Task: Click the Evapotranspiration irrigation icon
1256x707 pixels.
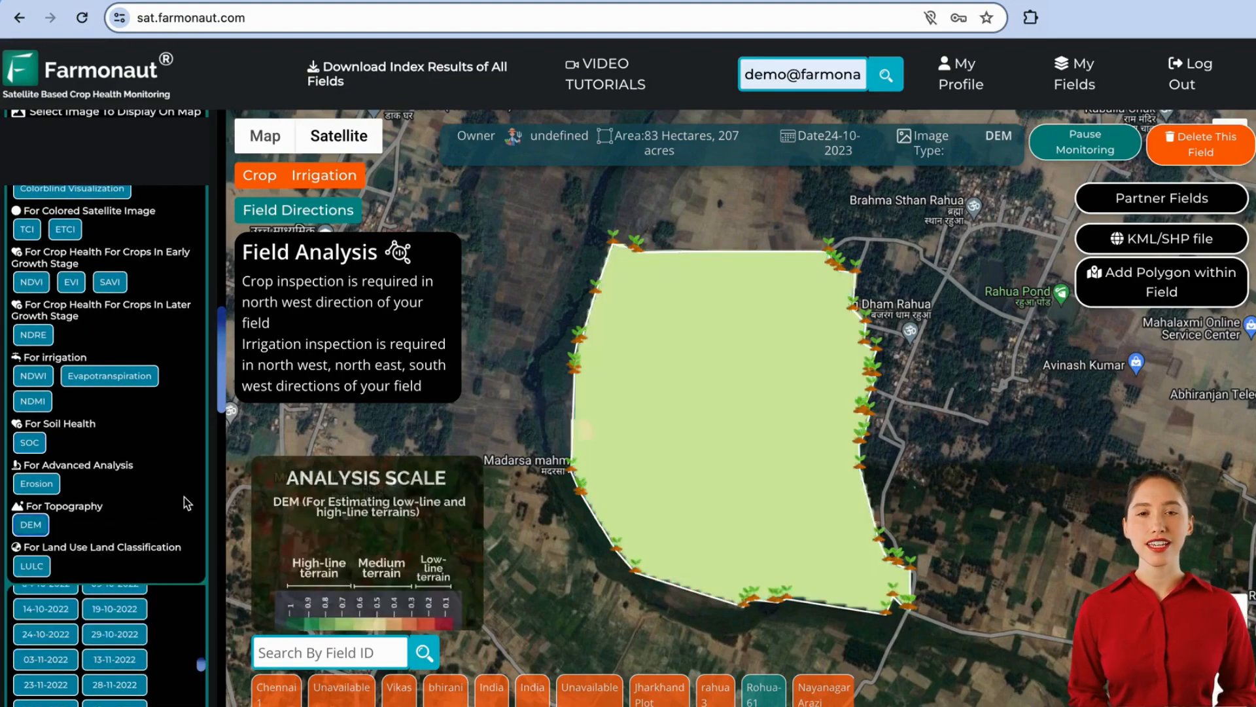Action: (x=109, y=376)
